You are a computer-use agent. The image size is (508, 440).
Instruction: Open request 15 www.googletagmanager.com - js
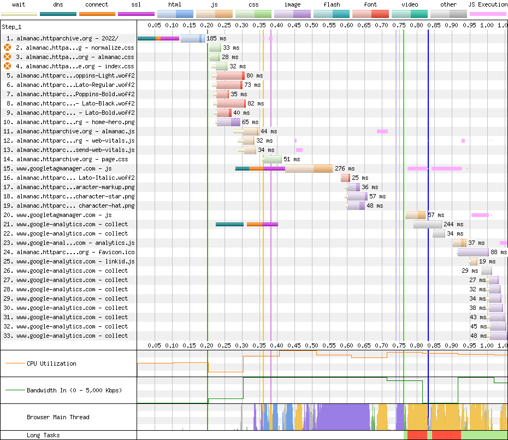(x=64, y=169)
